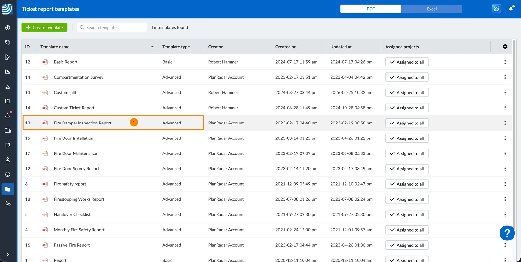Click the PDF file icon for Handover Checklist
Image resolution: width=521 pixels, height=262 pixels.
45,214
